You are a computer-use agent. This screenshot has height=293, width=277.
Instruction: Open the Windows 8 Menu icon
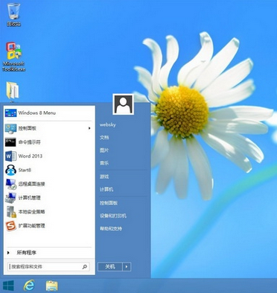[x=10, y=113]
